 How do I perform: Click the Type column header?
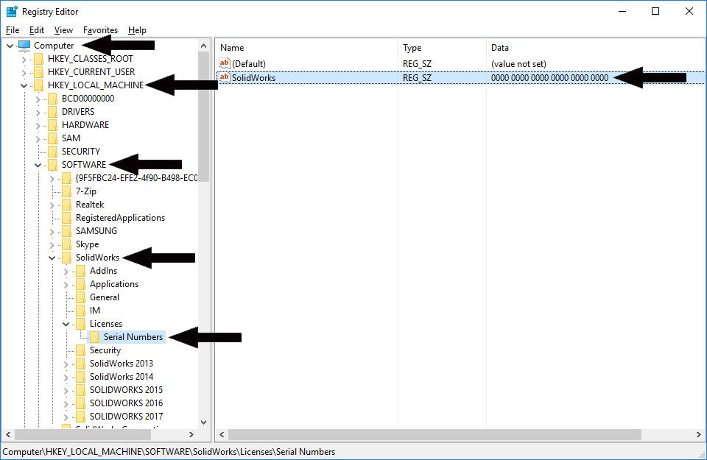[x=442, y=48]
